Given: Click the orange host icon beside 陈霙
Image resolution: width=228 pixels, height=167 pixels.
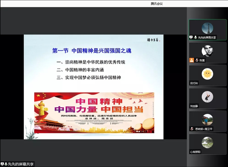Looking at the screenshot, I should coord(191,60).
